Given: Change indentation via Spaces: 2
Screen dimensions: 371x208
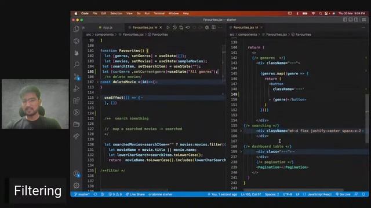Looking at the screenshot, I should (272, 194).
